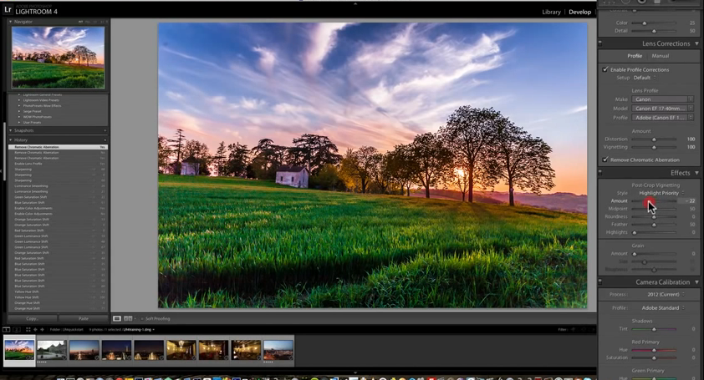Uncheck Enable Profile Corrections
Screen dimensions: 704x380
(605, 69)
